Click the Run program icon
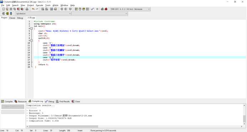Screen dimensions: 247x132 (x=80, y=9)
